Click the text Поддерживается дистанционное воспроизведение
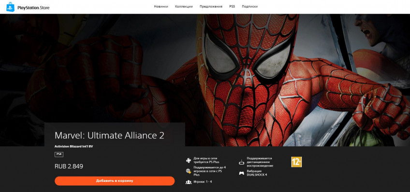This screenshot has height=192, width=410. 260,162
